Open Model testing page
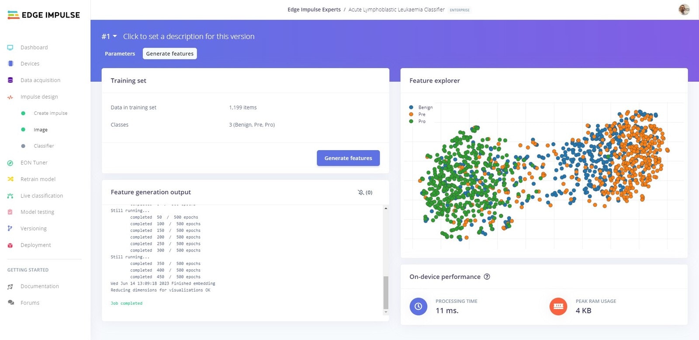 point(37,212)
